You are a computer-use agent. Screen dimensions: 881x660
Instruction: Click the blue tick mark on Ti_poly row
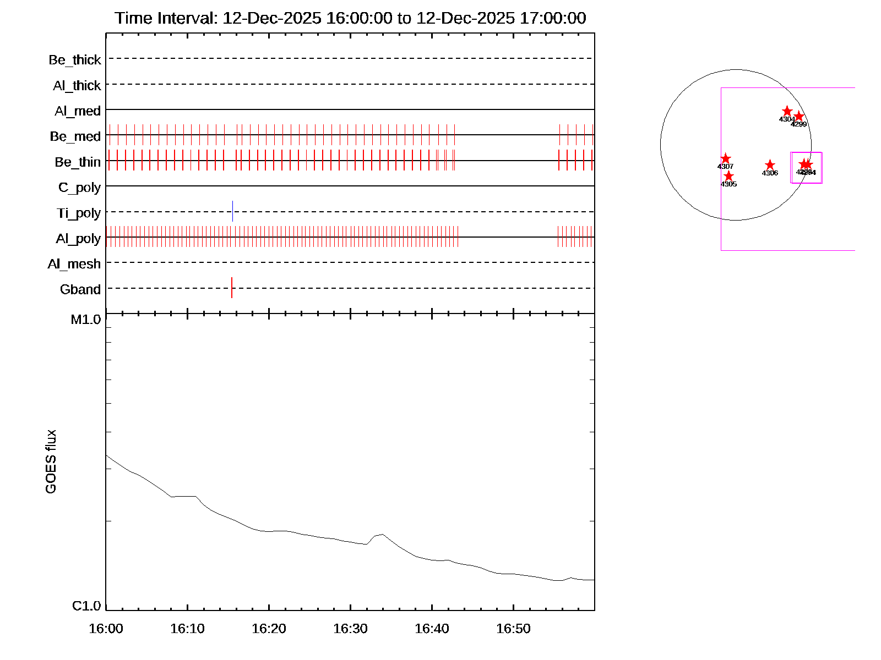(x=232, y=211)
